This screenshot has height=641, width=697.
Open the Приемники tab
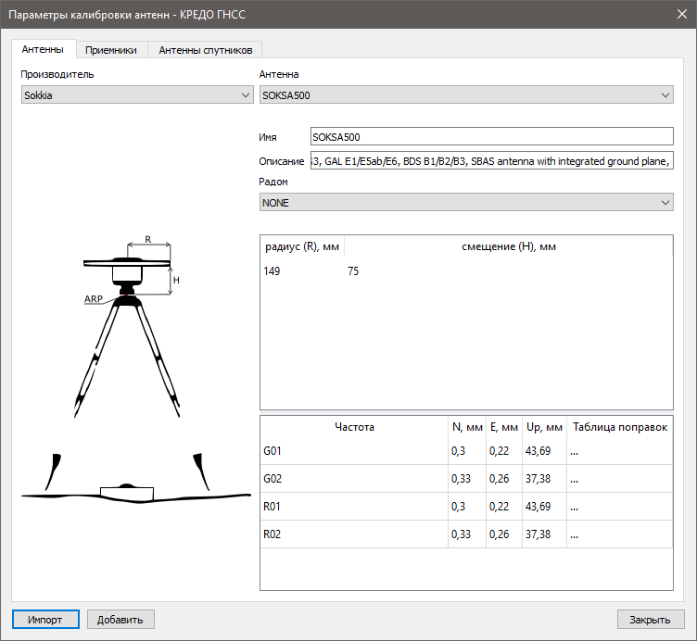(111, 50)
